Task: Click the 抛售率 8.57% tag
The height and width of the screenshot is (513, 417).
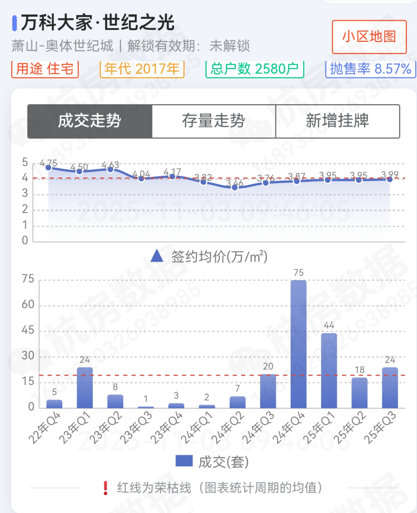Action: pyautogui.click(x=370, y=69)
